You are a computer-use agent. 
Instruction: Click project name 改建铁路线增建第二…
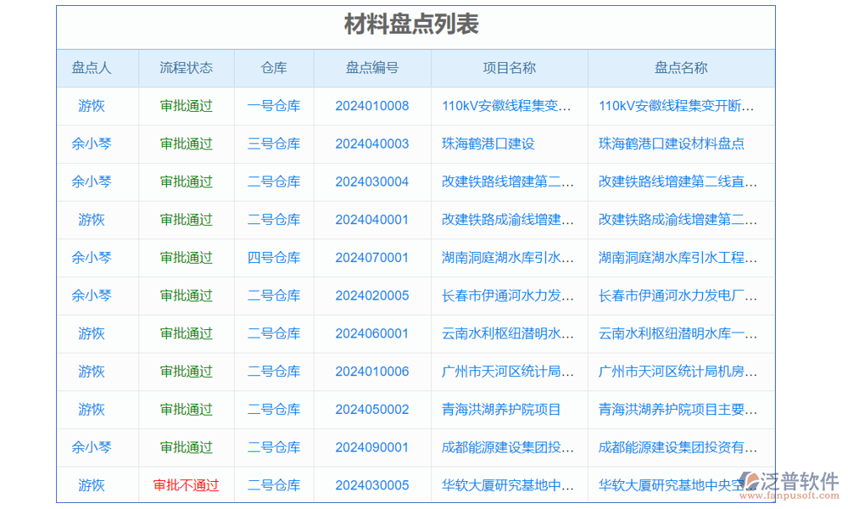[x=508, y=182]
